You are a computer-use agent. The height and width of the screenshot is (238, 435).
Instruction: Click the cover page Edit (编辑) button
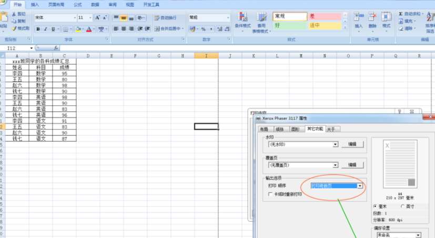(x=352, y=165)
